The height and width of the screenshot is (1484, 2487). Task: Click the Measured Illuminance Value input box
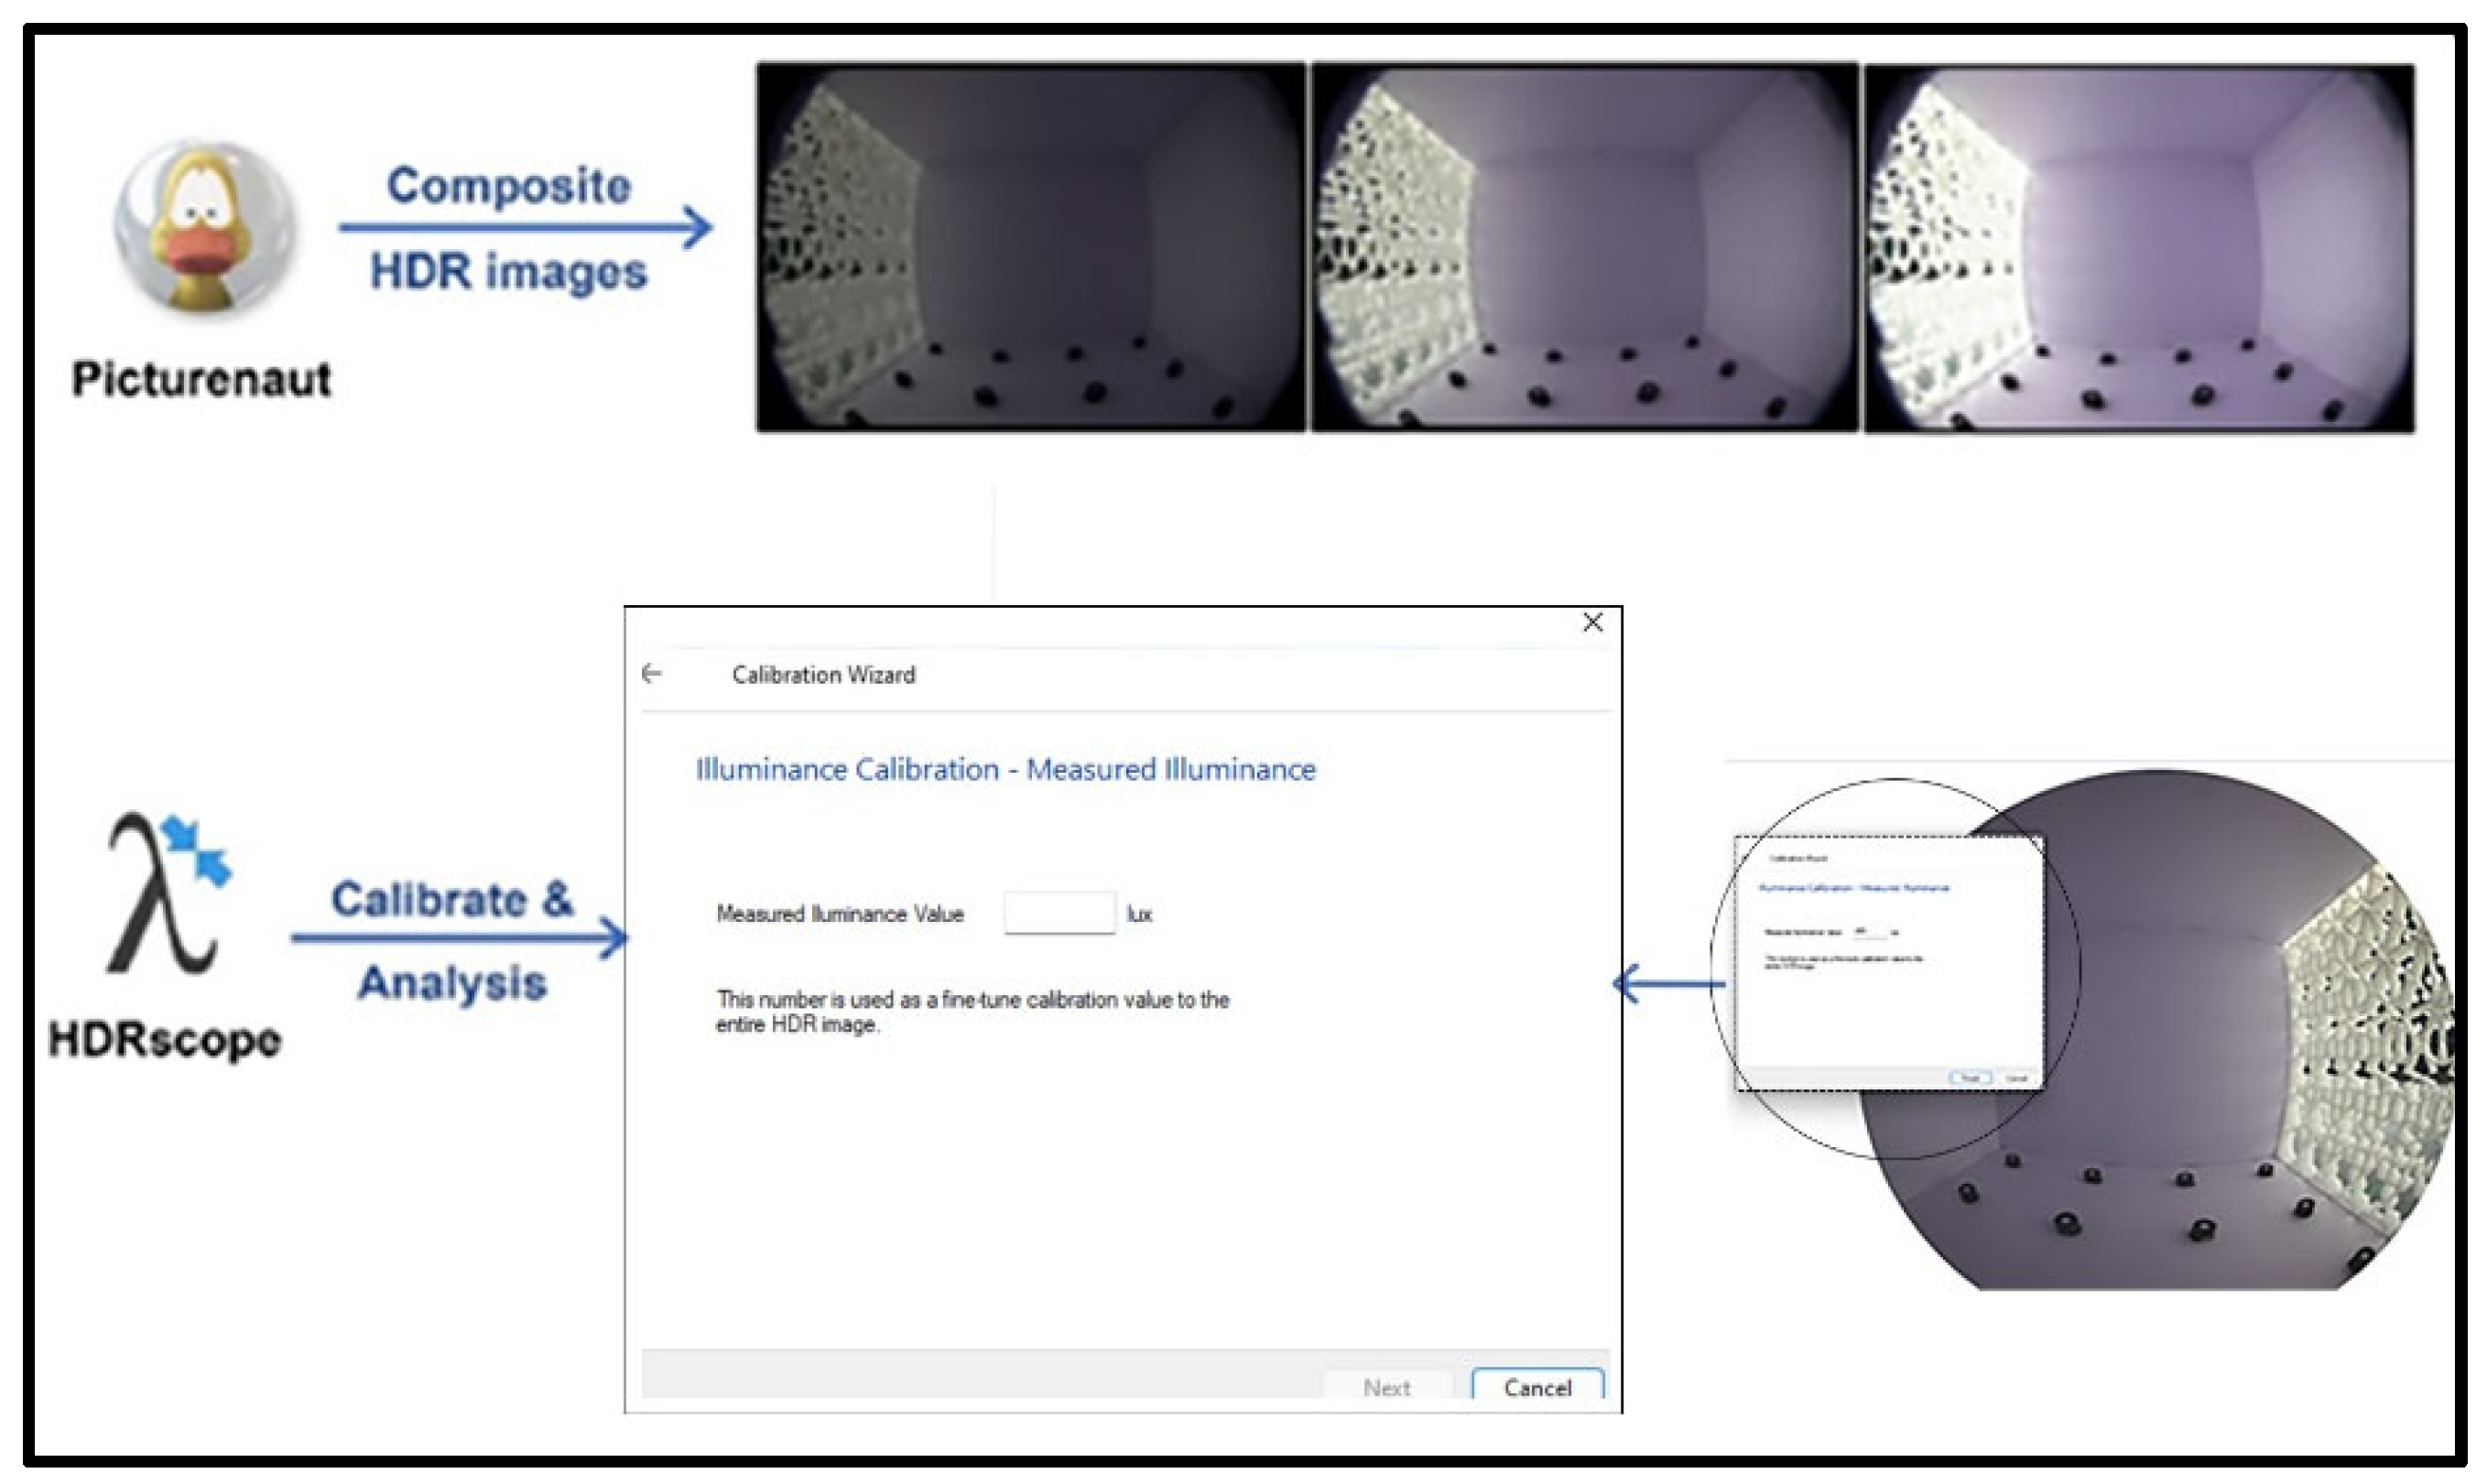coord(1059,913)
